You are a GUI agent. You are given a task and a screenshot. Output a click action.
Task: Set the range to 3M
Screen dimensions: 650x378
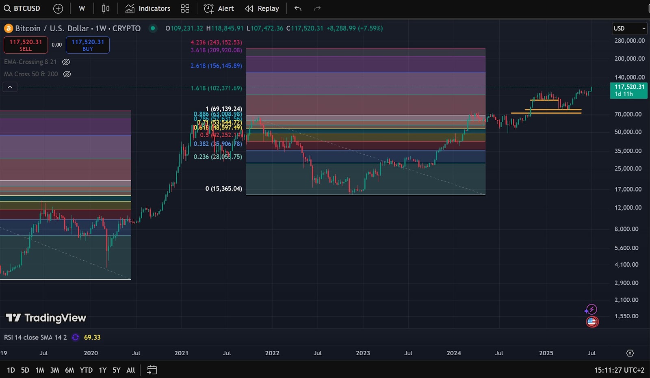click(54, 370)
